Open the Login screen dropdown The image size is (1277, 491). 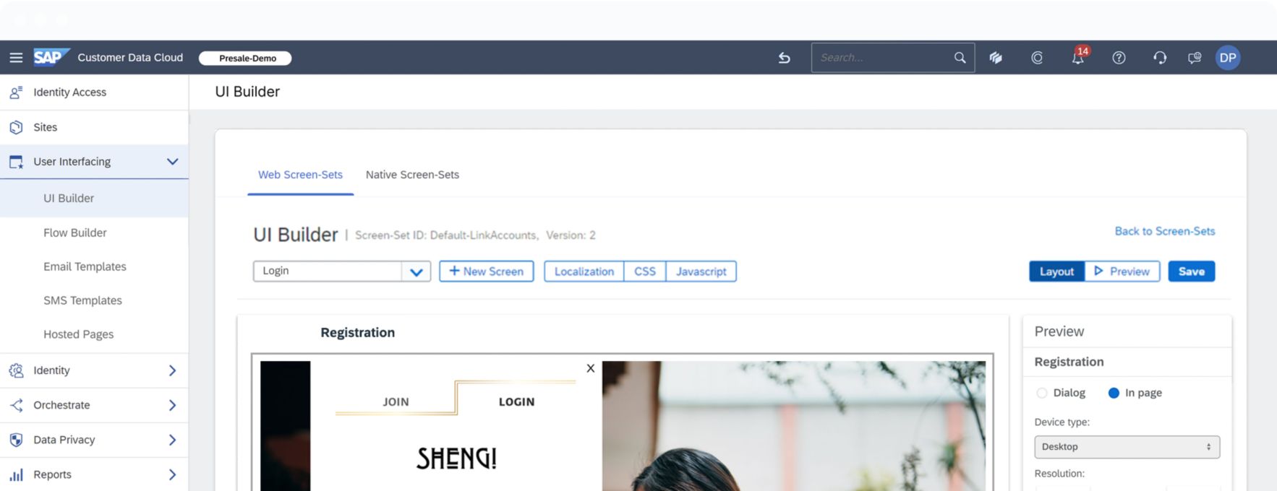point(342,271)
